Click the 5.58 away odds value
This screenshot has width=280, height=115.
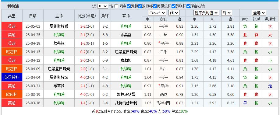(230, 35)
